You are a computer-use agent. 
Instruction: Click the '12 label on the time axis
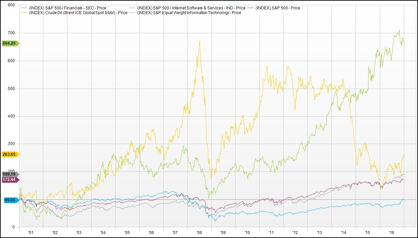tap(295, 232)
